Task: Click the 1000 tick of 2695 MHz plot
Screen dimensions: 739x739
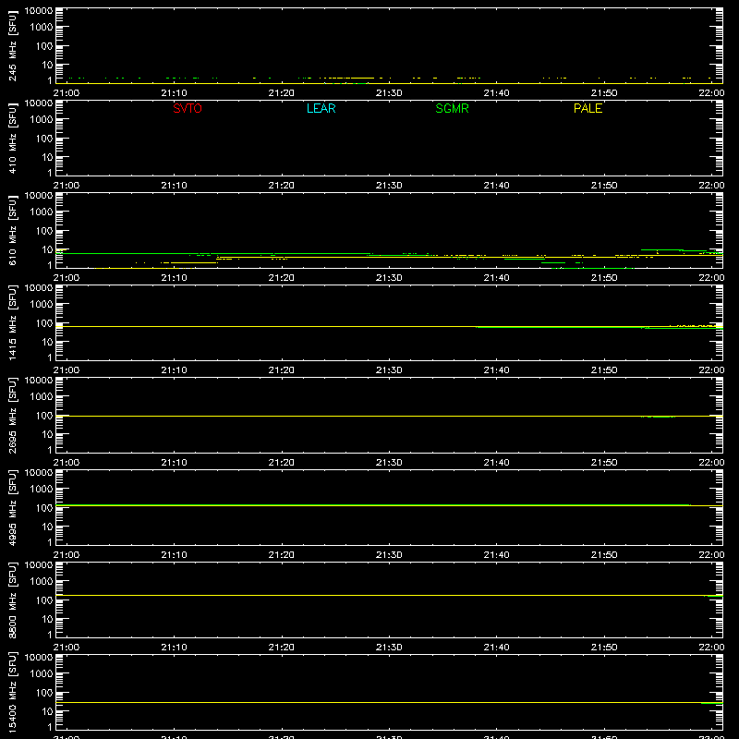Action: (42, 397)
